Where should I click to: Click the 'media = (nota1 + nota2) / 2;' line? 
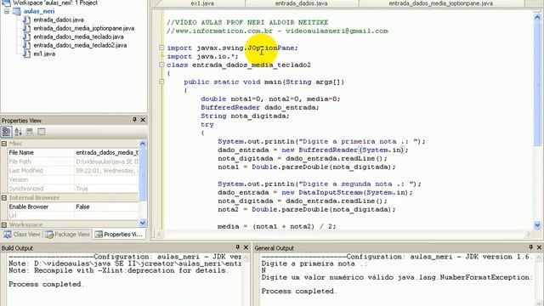(277, 226)
